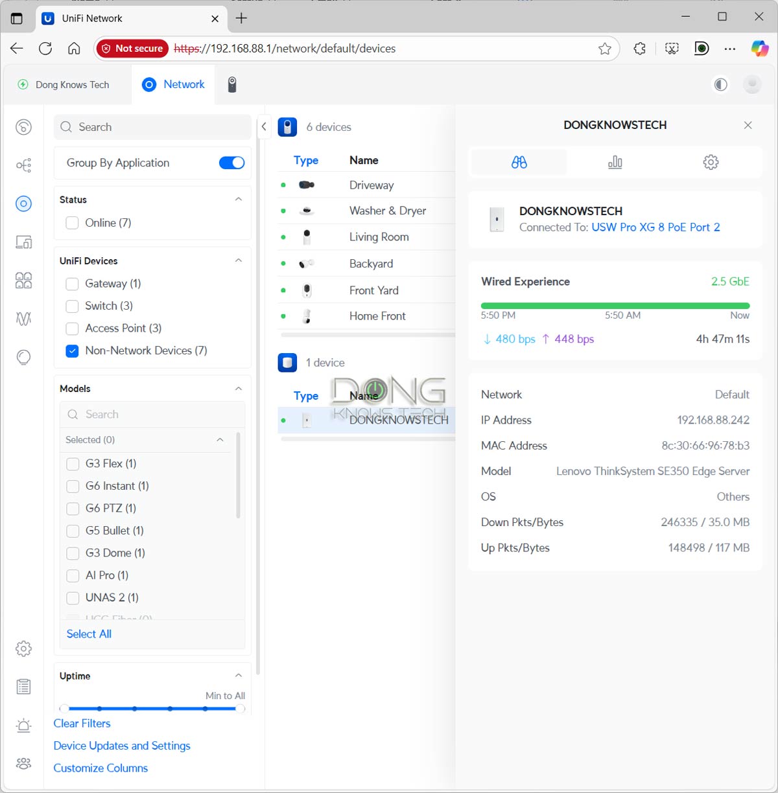
Task: Click Clear Filters link
Action: [82, 724]
